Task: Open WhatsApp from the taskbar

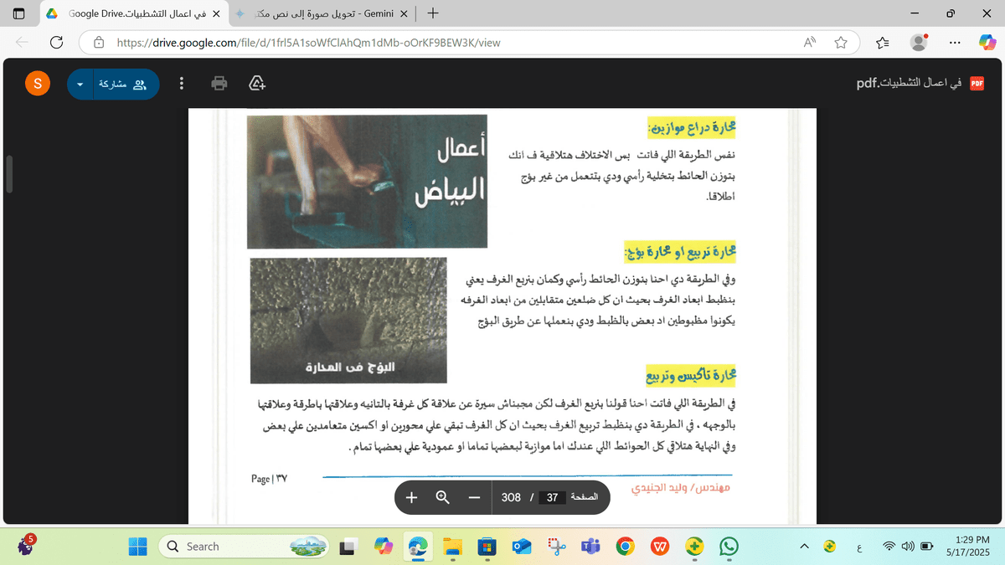Action: [x=729, y=547]
